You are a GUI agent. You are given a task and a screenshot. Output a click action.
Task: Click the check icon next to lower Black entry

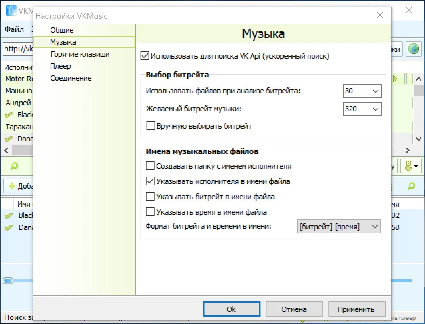(8, 216)
